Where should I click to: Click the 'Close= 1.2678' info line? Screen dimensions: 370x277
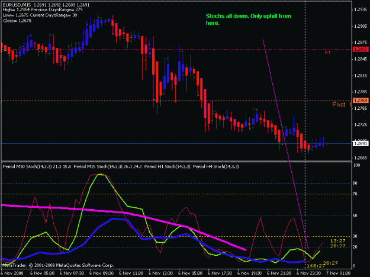tap(17, 21)
